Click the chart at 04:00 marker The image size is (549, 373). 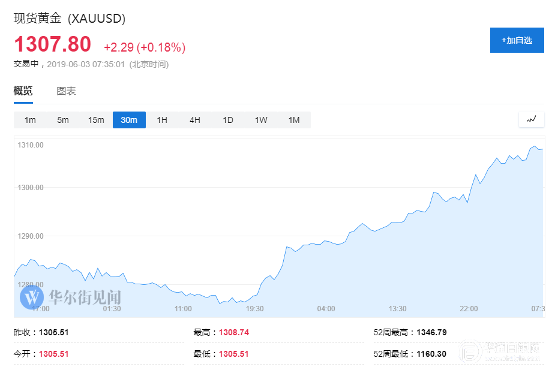326,309
